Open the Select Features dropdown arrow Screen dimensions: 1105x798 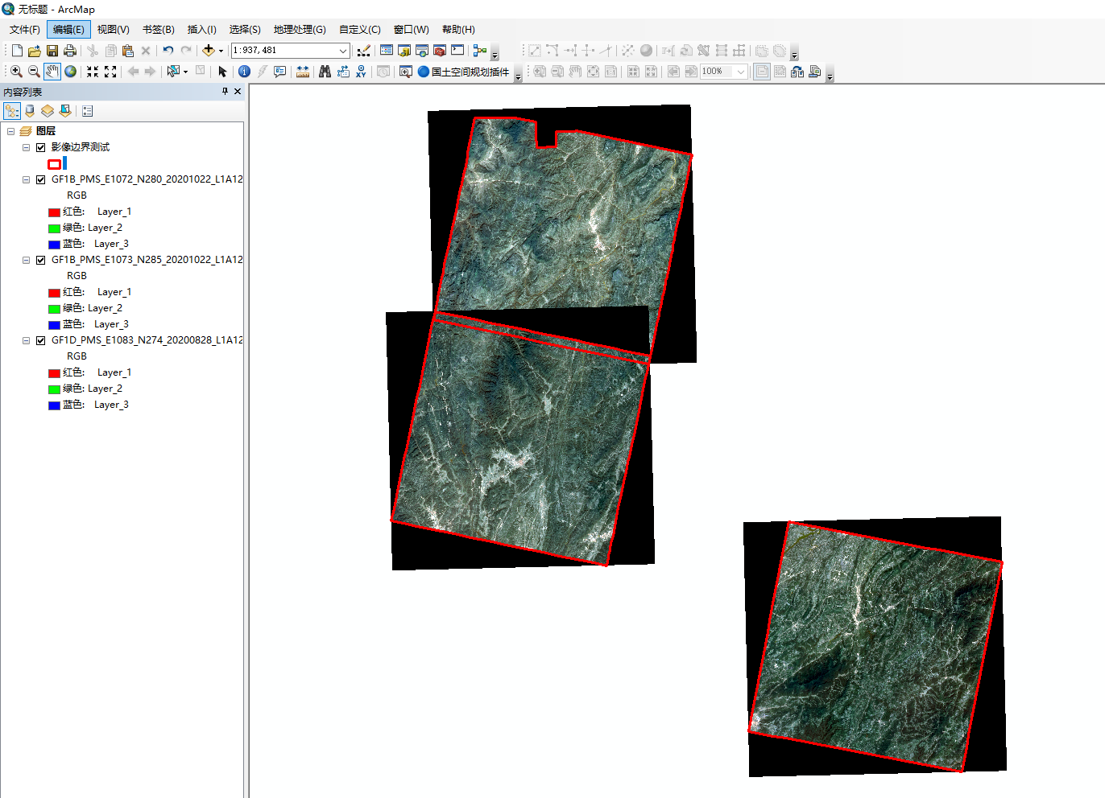pos(185,72)
